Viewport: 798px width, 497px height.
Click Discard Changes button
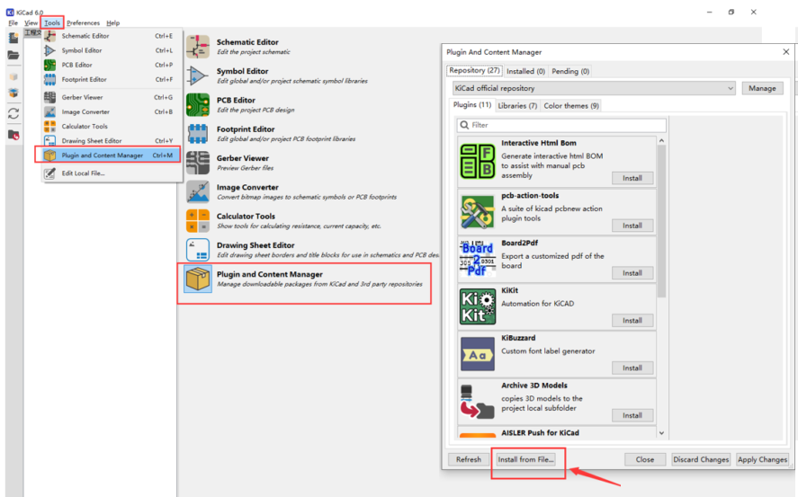click(701, 459)
